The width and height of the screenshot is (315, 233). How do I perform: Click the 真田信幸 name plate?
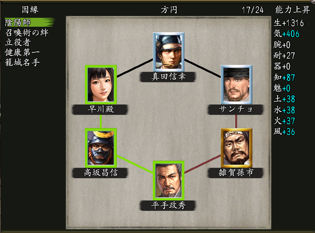pyautogui.click(x=168, y=77)
